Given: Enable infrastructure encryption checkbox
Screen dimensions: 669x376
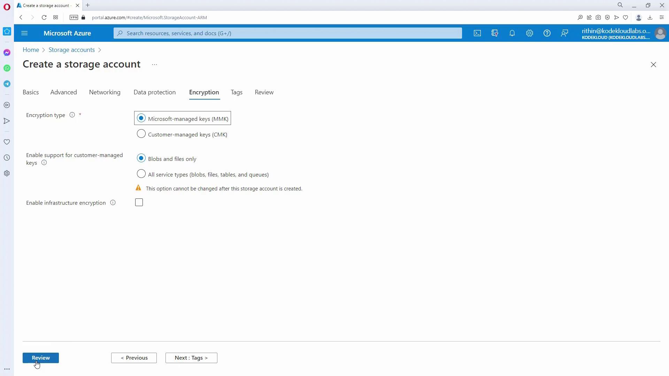Looking at the screenshot, I should click(x=139, y=203).
